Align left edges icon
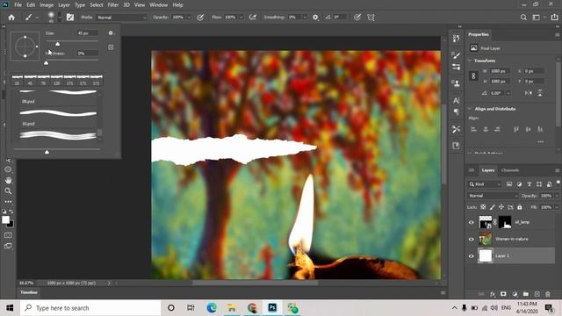This screenshot has height=316, width=562. tap(473, 129)
